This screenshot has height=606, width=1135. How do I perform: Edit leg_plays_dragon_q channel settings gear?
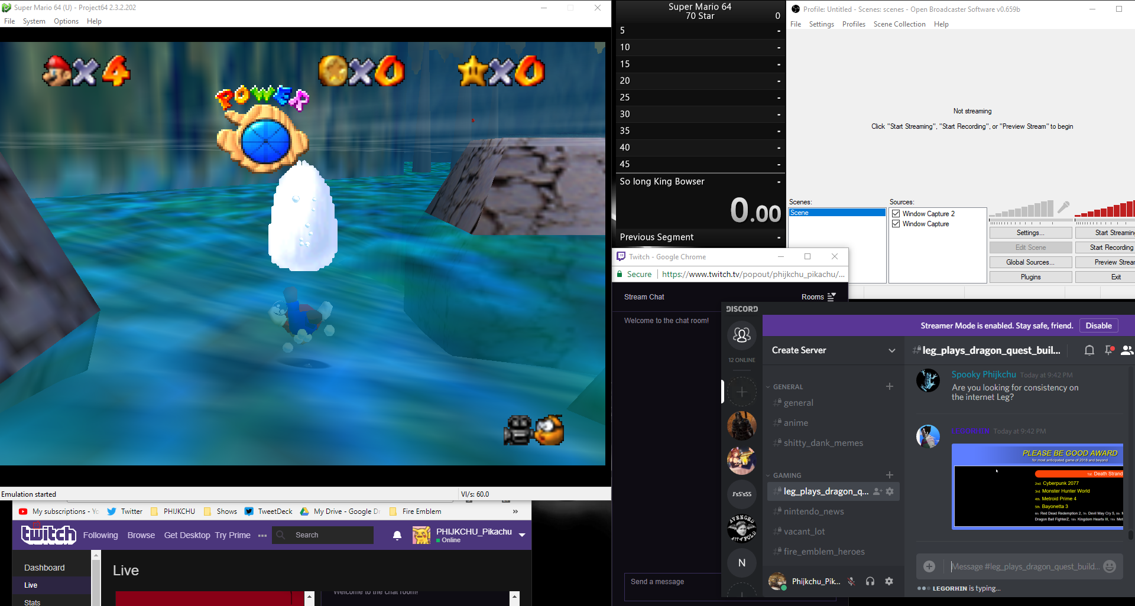point(890,491)
